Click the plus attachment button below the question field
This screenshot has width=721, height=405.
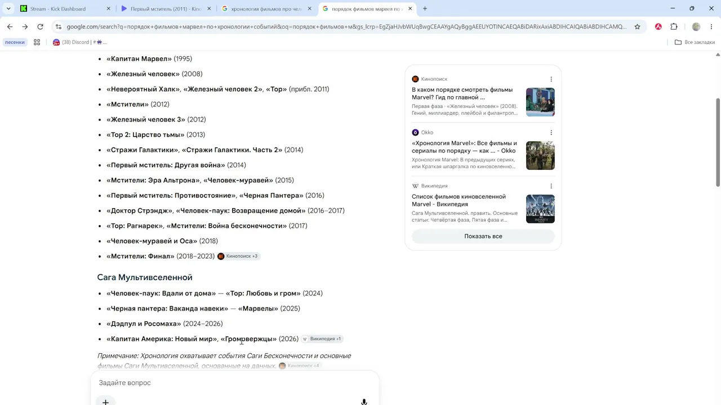pos(105,402)
